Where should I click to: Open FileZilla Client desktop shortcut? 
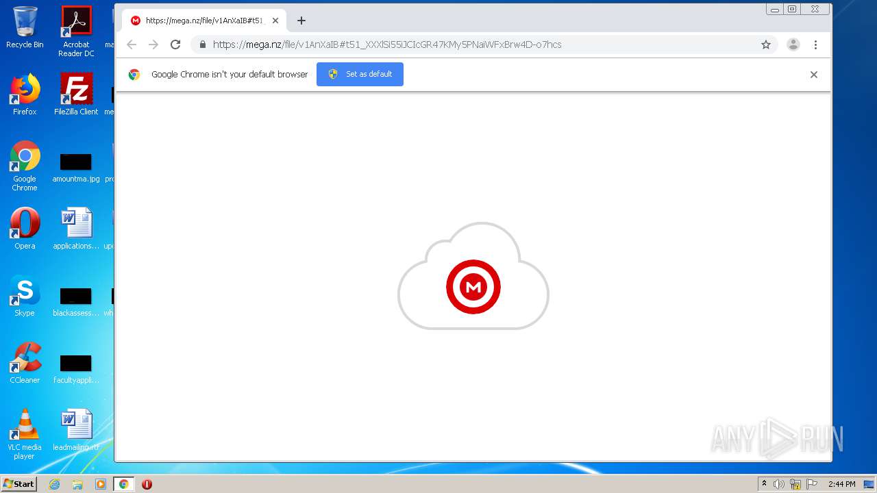(x=76, y=94)
